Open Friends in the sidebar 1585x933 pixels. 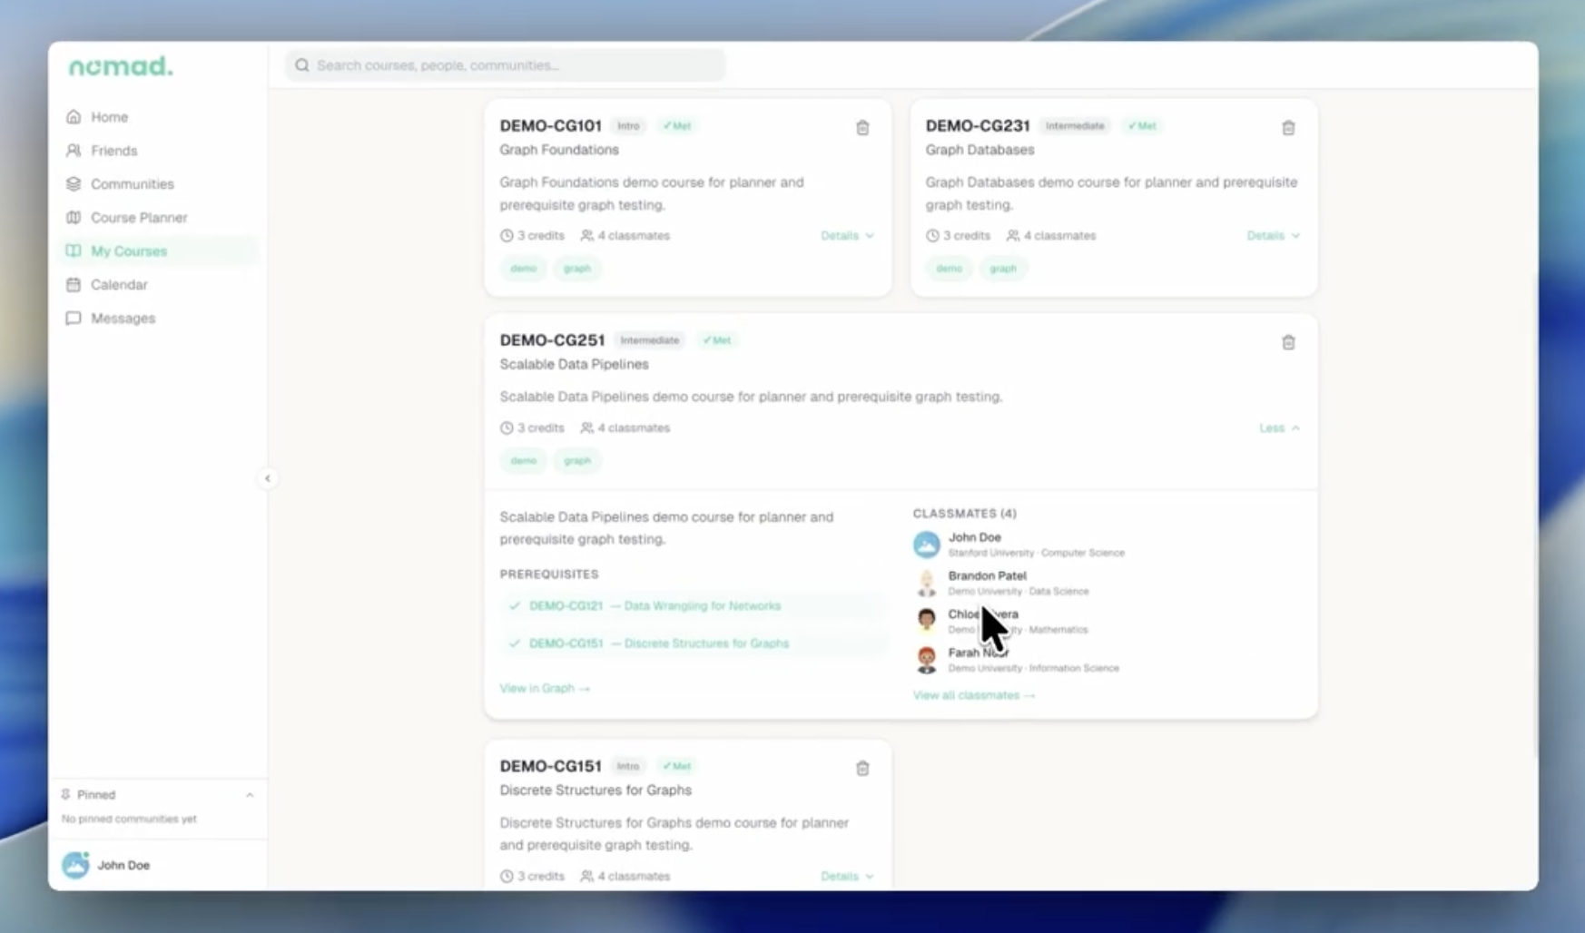point(157,151)
